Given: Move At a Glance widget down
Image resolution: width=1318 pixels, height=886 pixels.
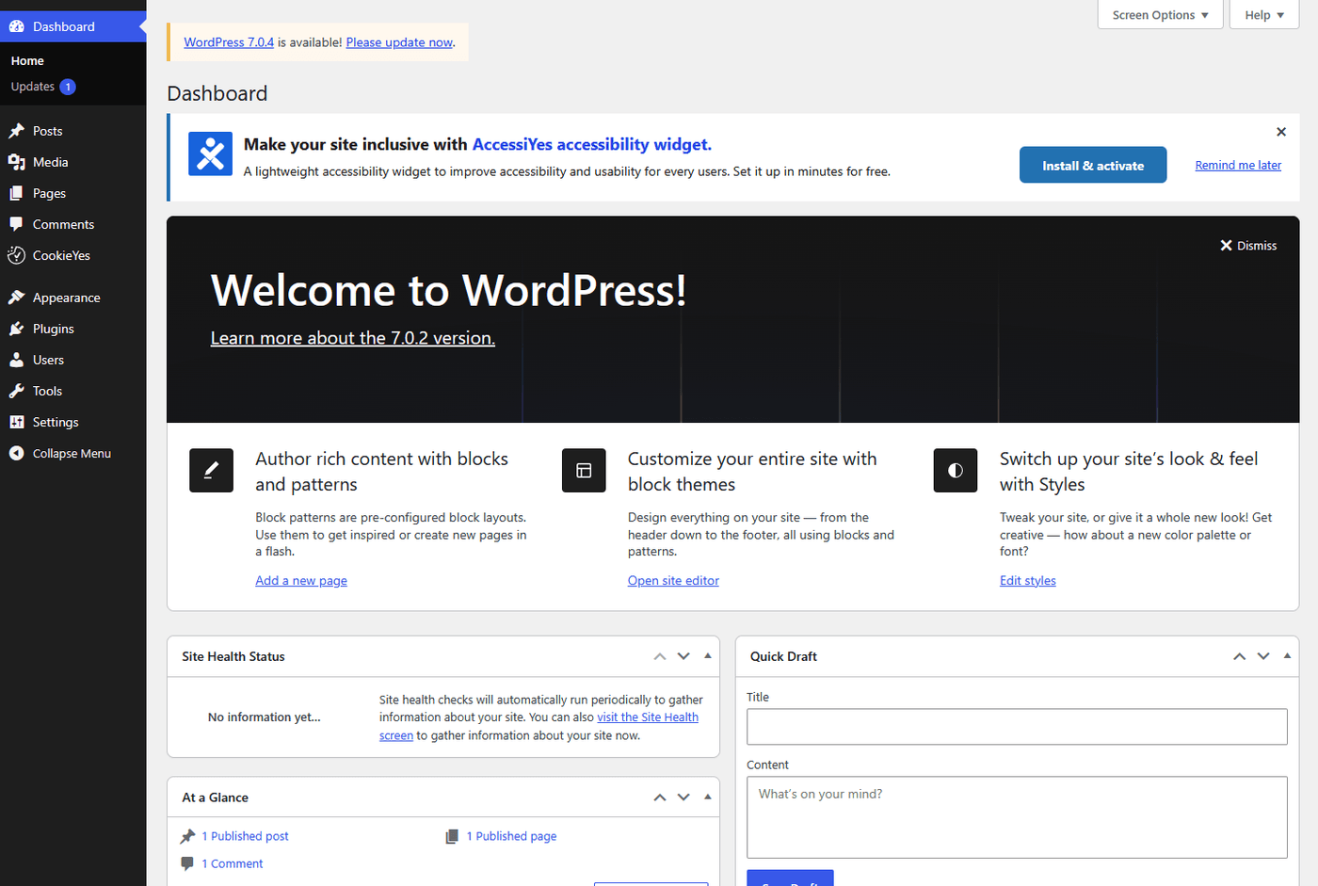Looking at the screenshot, I should pos(683,797).
